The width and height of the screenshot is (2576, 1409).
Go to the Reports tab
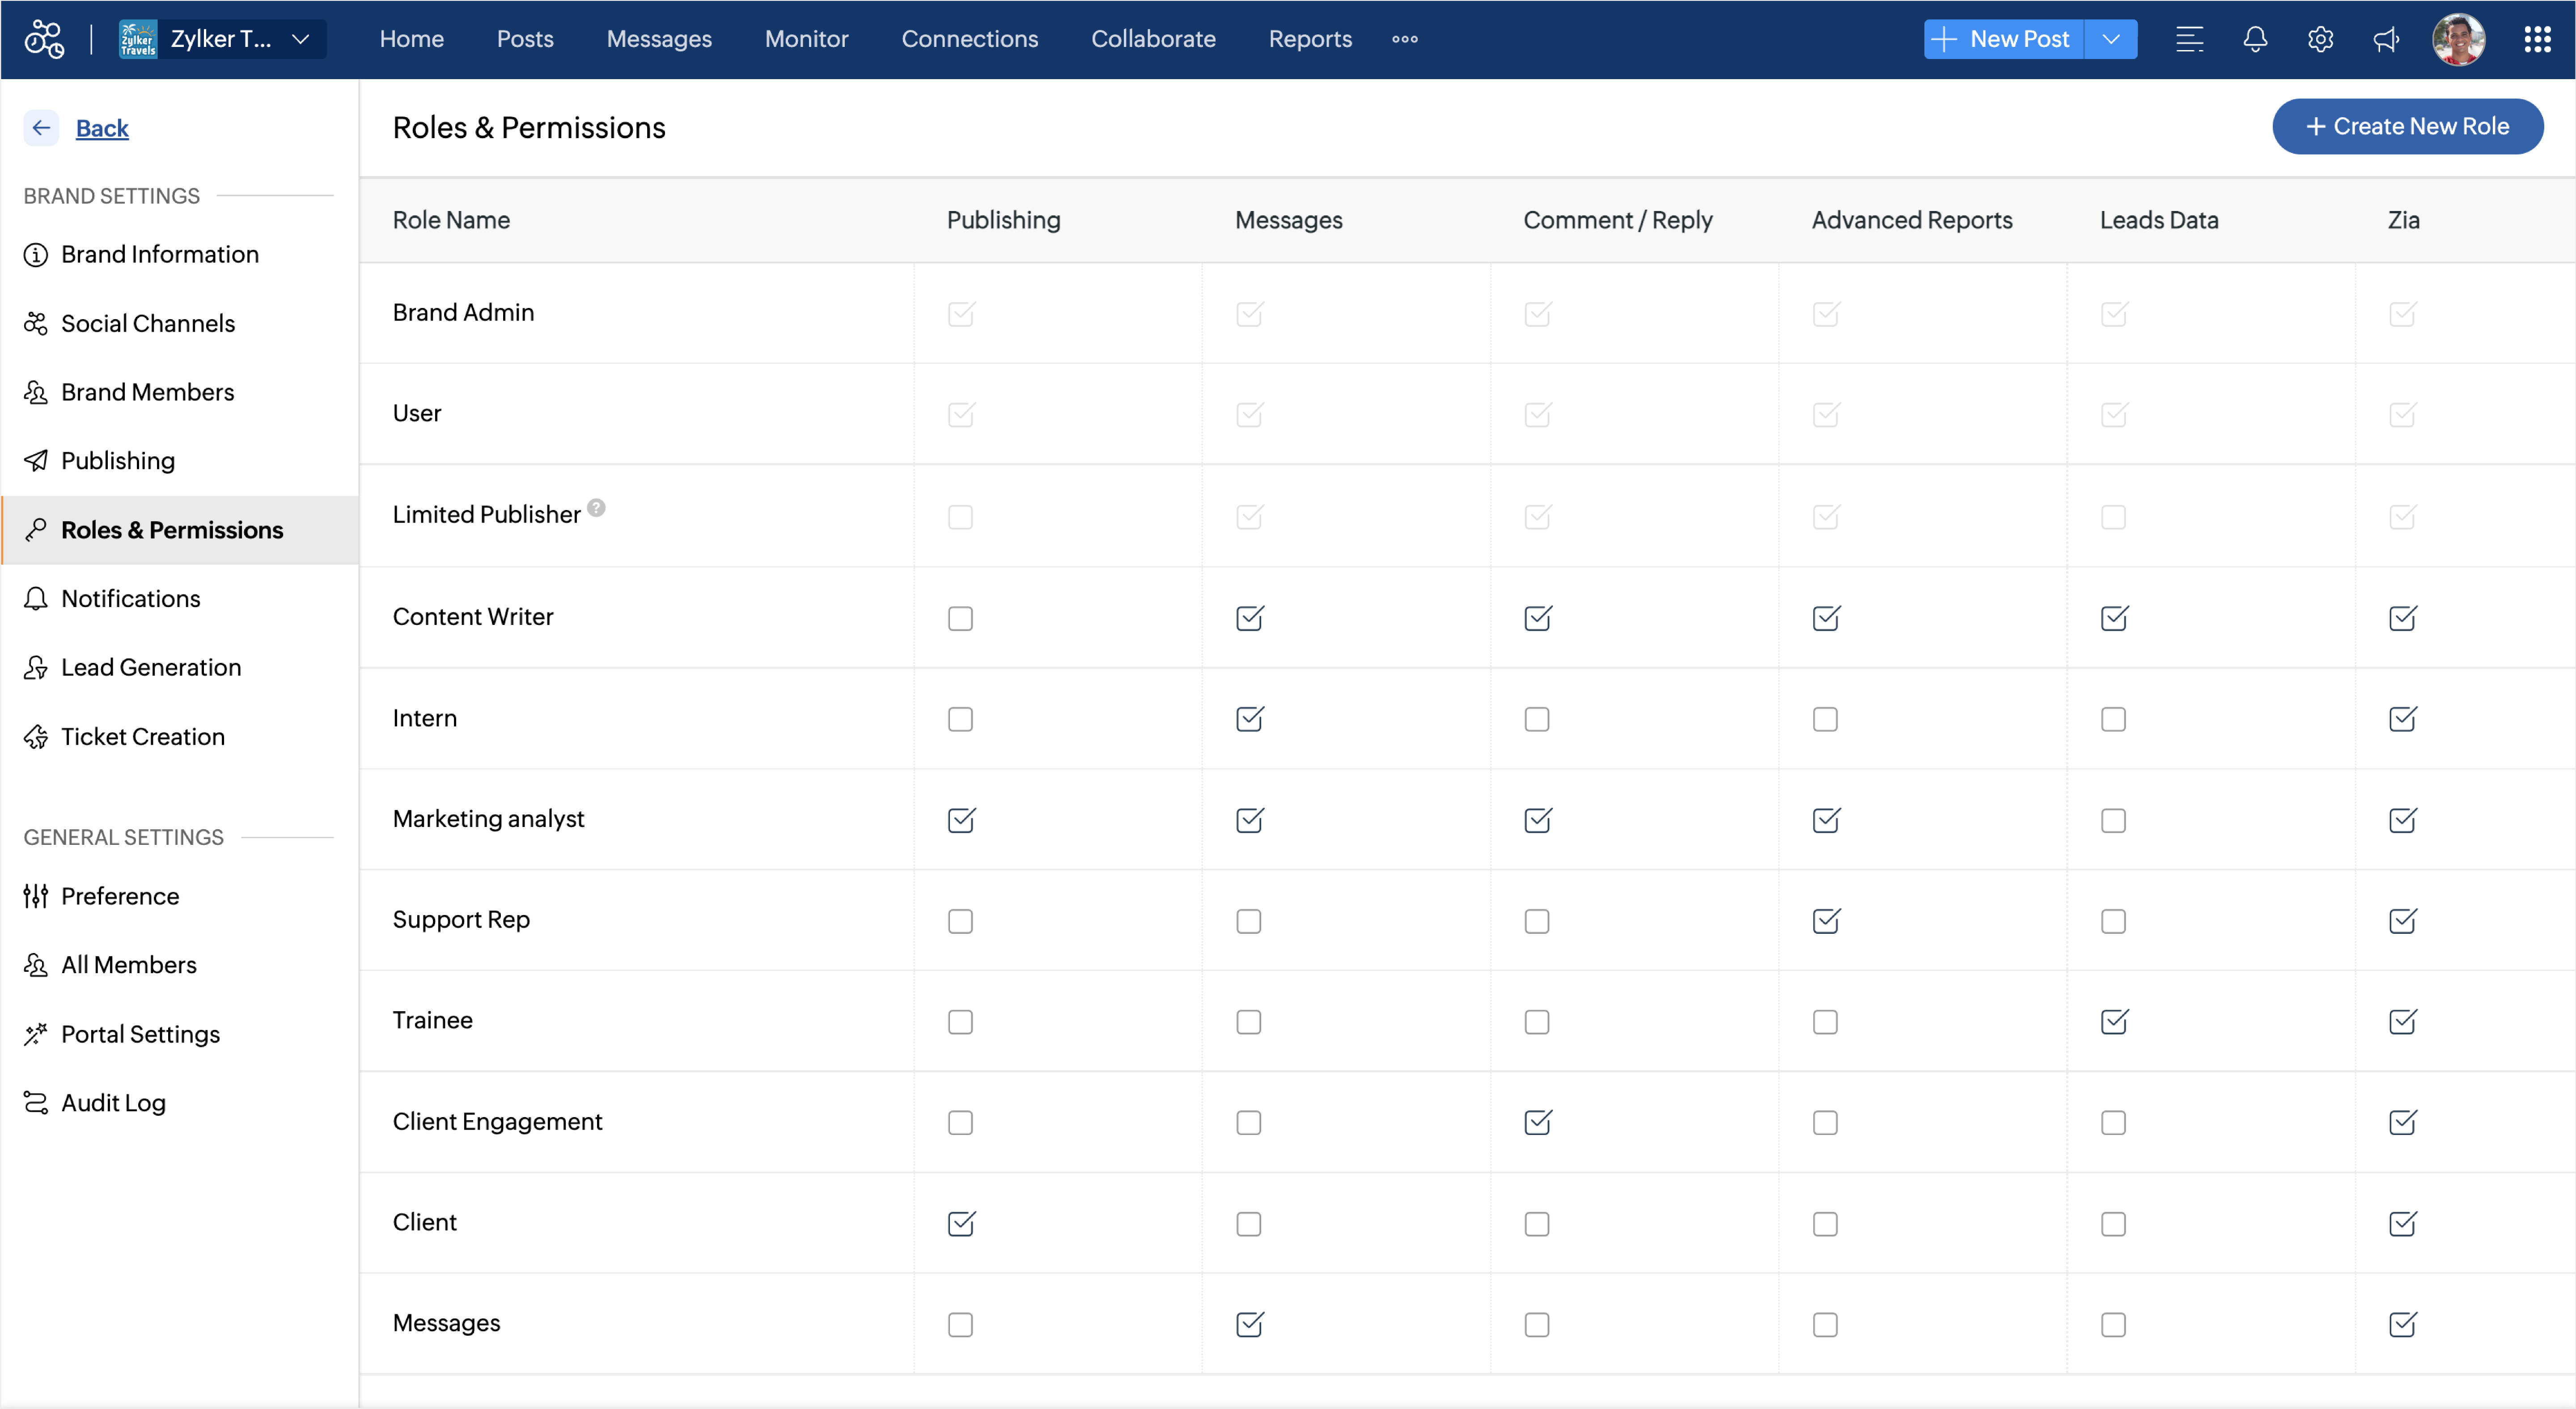1310,39
